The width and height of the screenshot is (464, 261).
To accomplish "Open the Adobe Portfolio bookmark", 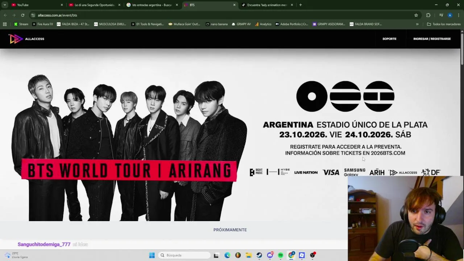I will (x=291, y=24).
